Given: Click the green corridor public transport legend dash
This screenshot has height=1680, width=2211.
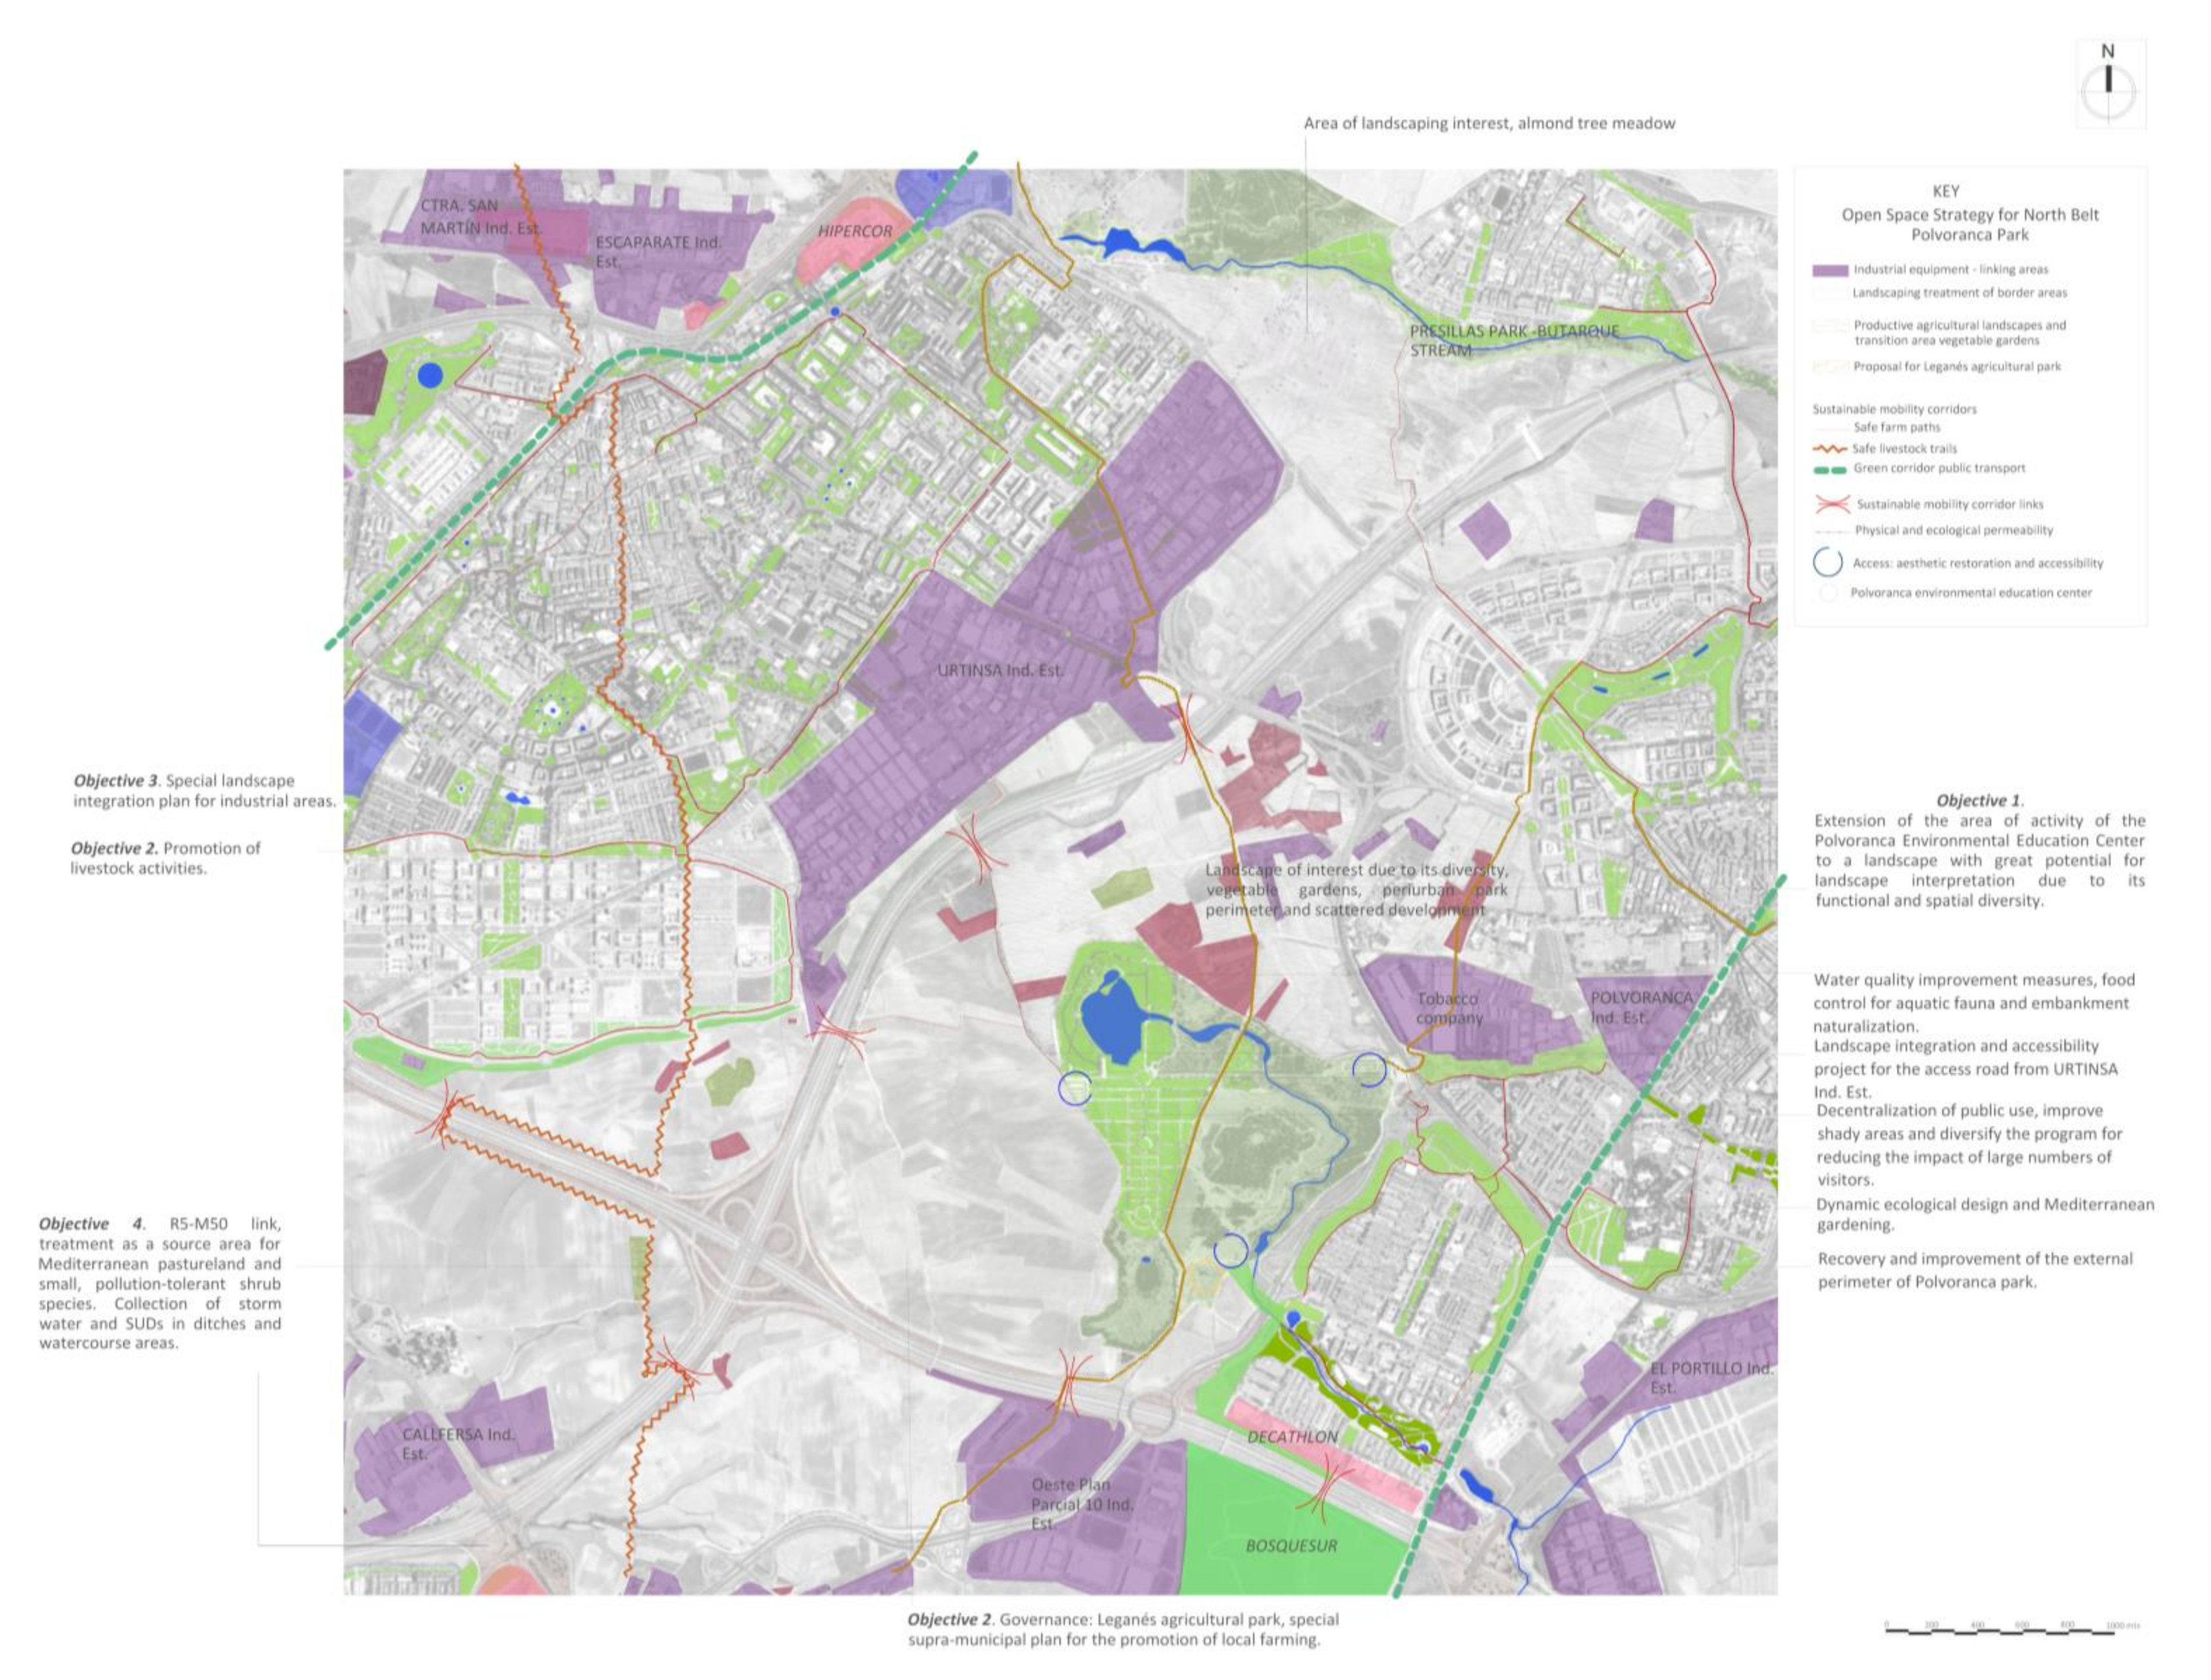Looking at the screenshot, I should [1829, 469].
